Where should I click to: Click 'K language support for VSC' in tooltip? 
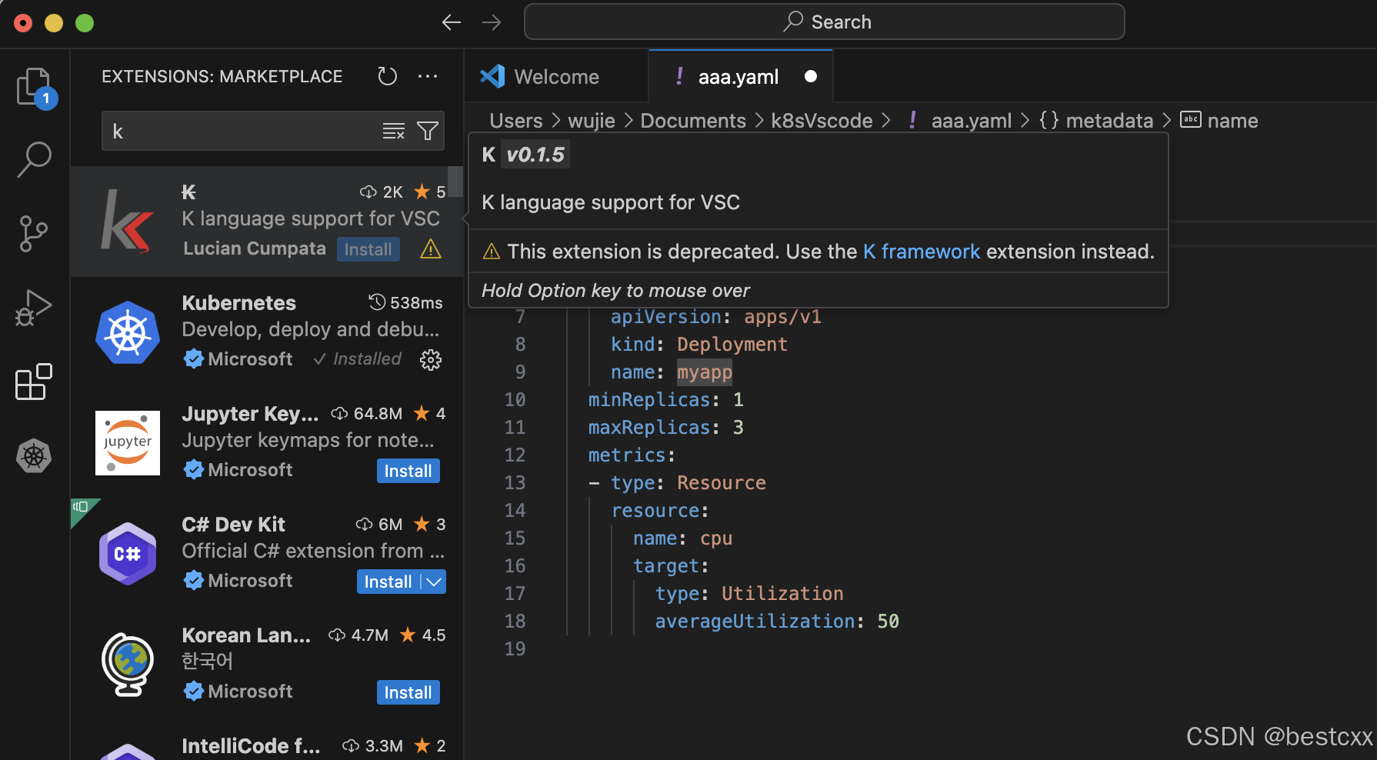pos(611,202)
